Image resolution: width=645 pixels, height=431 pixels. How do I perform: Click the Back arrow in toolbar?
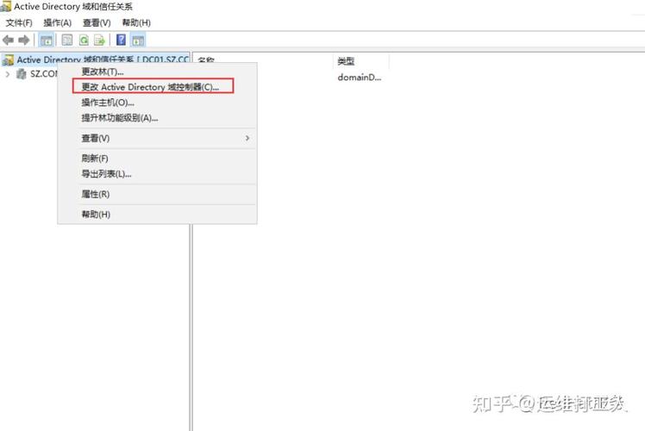pyautogui.click(x=8, y=40)
